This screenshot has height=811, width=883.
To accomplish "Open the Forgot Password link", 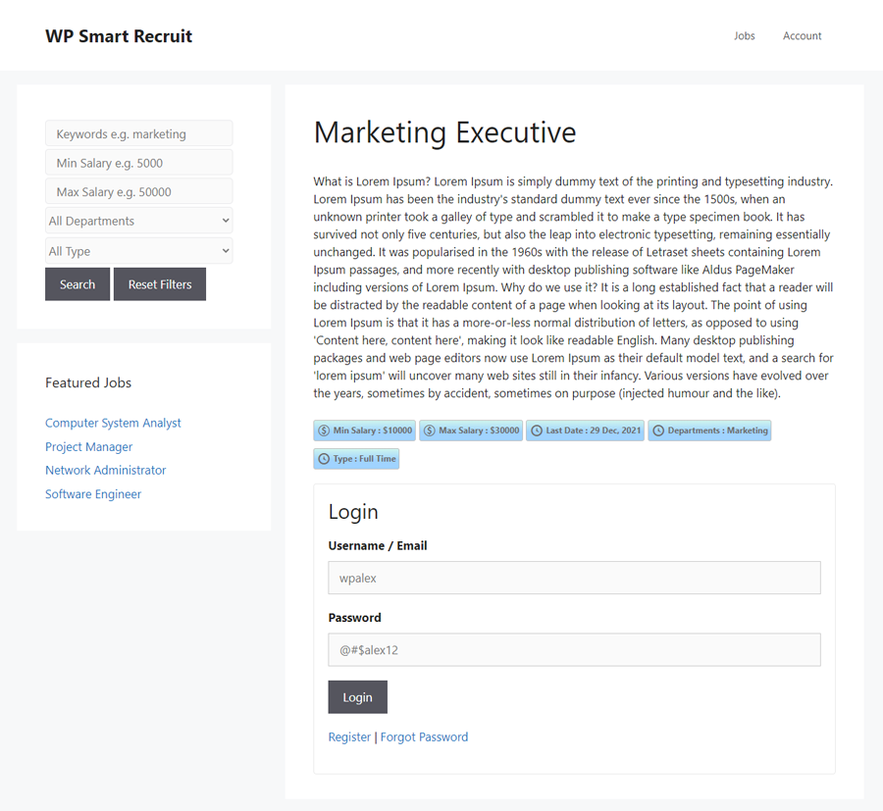I will pyautogui.click(x=424, y=737).
